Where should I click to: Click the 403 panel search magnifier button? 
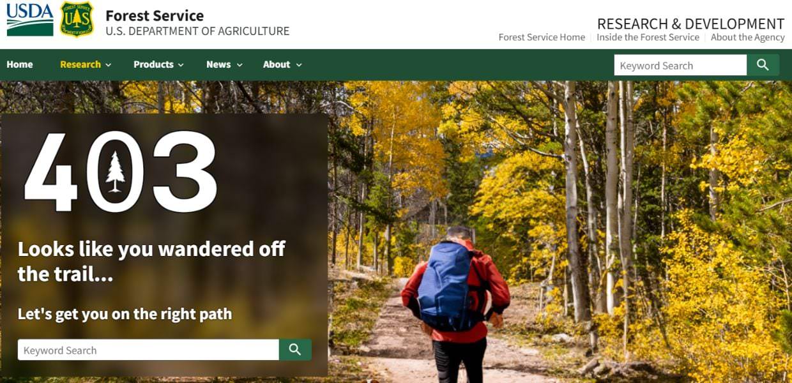coord(295,350)
